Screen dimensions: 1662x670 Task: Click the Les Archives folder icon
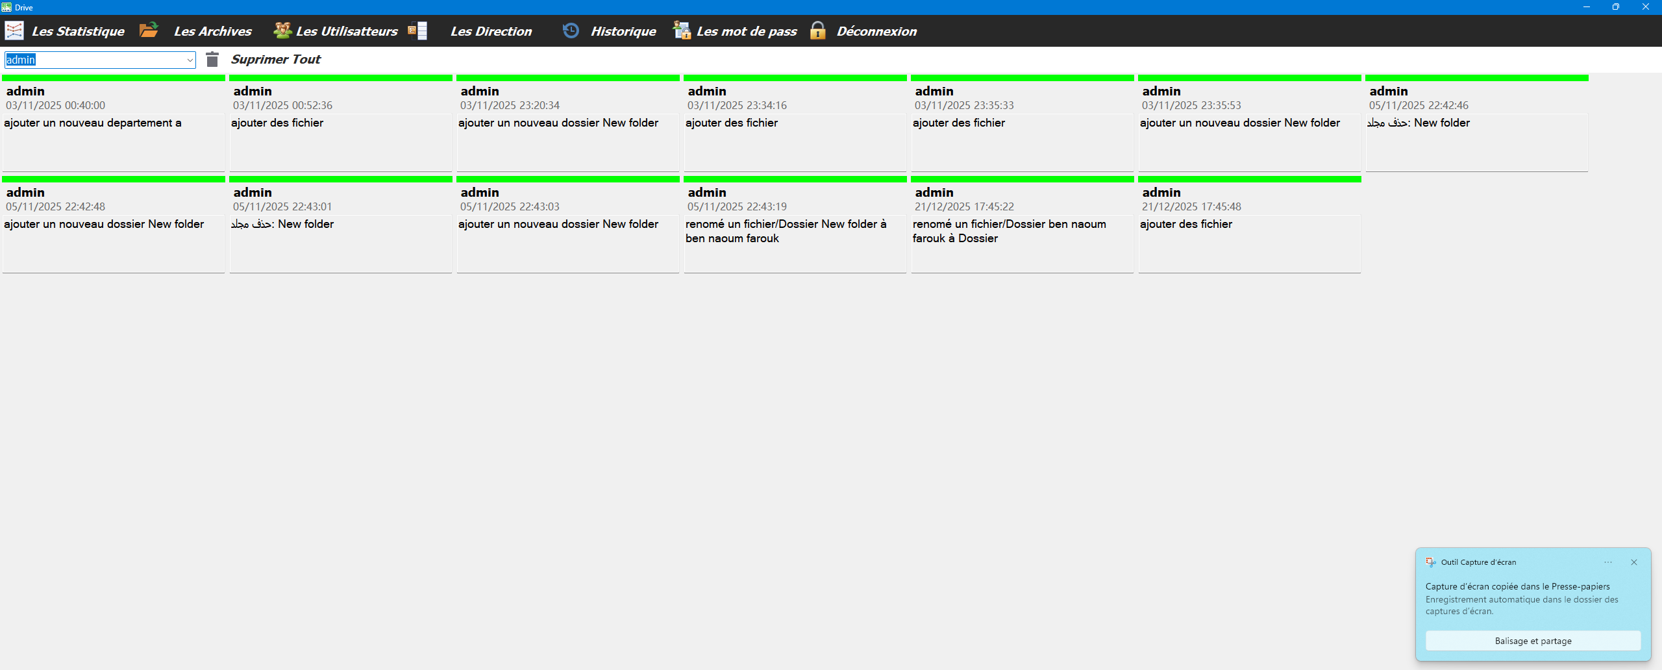(149, 30)
